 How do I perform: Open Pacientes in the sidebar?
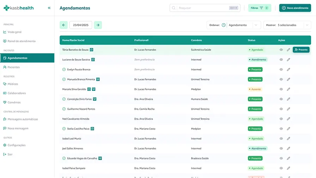coord(14,67)
